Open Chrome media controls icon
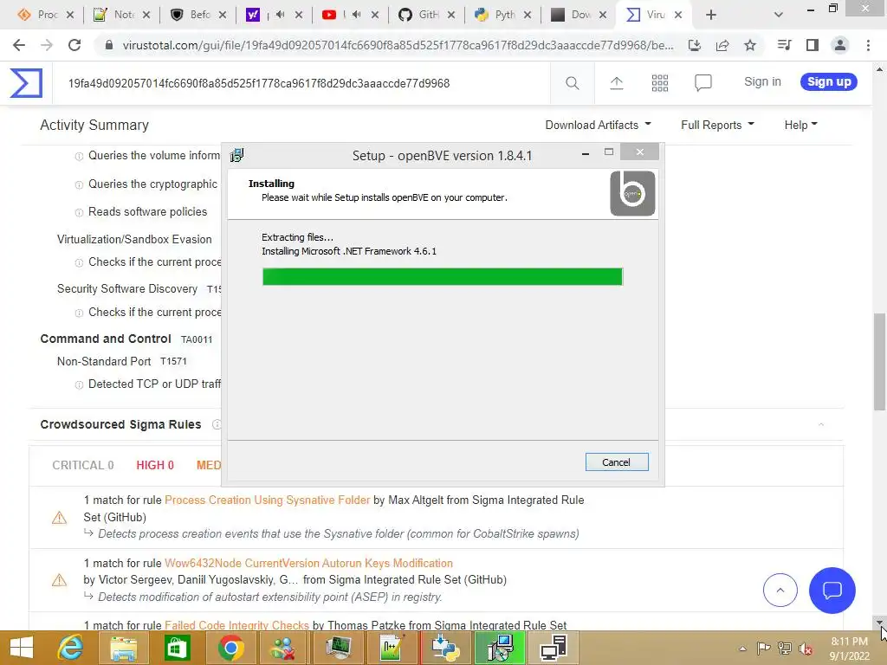The height and width of the screenshot is (665, 887). point(784,45)
